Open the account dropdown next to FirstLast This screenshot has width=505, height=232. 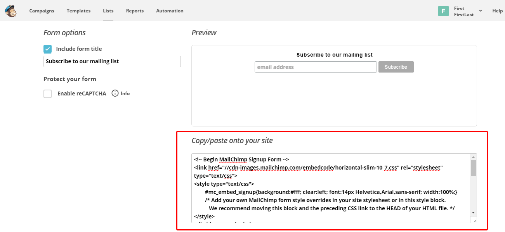(480, 11)
